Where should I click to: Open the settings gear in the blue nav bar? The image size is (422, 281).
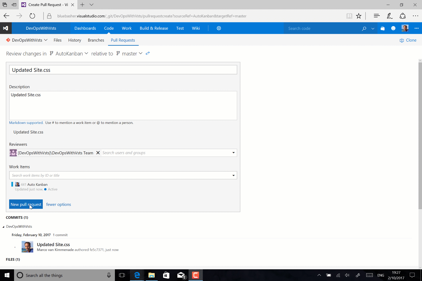coord(219,28)
